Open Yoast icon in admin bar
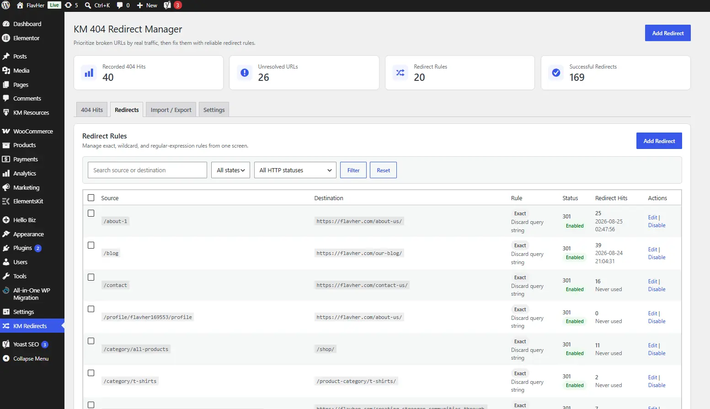Image resolution: width=710 pixels, height=409 pixels. pos(167,5)
